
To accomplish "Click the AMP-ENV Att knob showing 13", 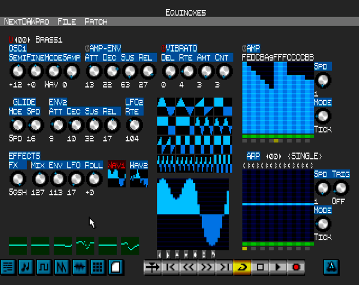I will coord(94,71).
